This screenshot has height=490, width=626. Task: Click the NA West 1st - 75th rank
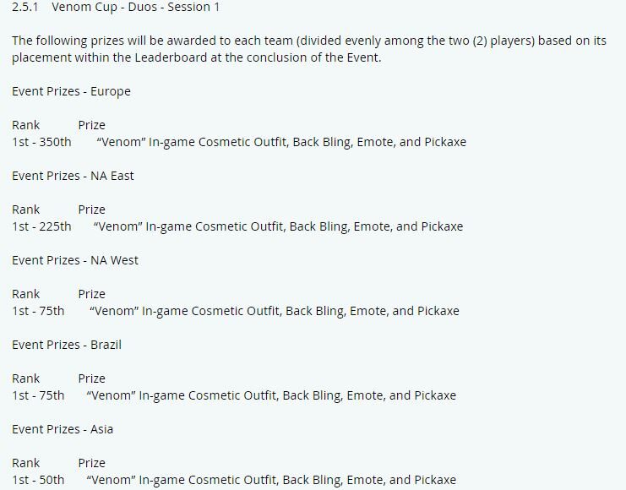click(38, 311)
